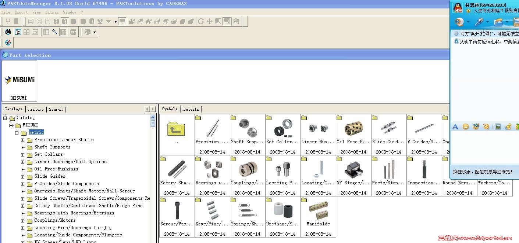The width and height of the screenshot is (519, 243).
Task: Click the send picture icon in the QQ chat
Action: (498, 127)
